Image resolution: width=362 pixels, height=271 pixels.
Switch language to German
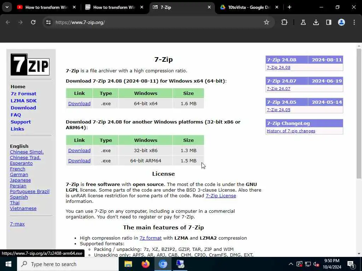(19, 175)
